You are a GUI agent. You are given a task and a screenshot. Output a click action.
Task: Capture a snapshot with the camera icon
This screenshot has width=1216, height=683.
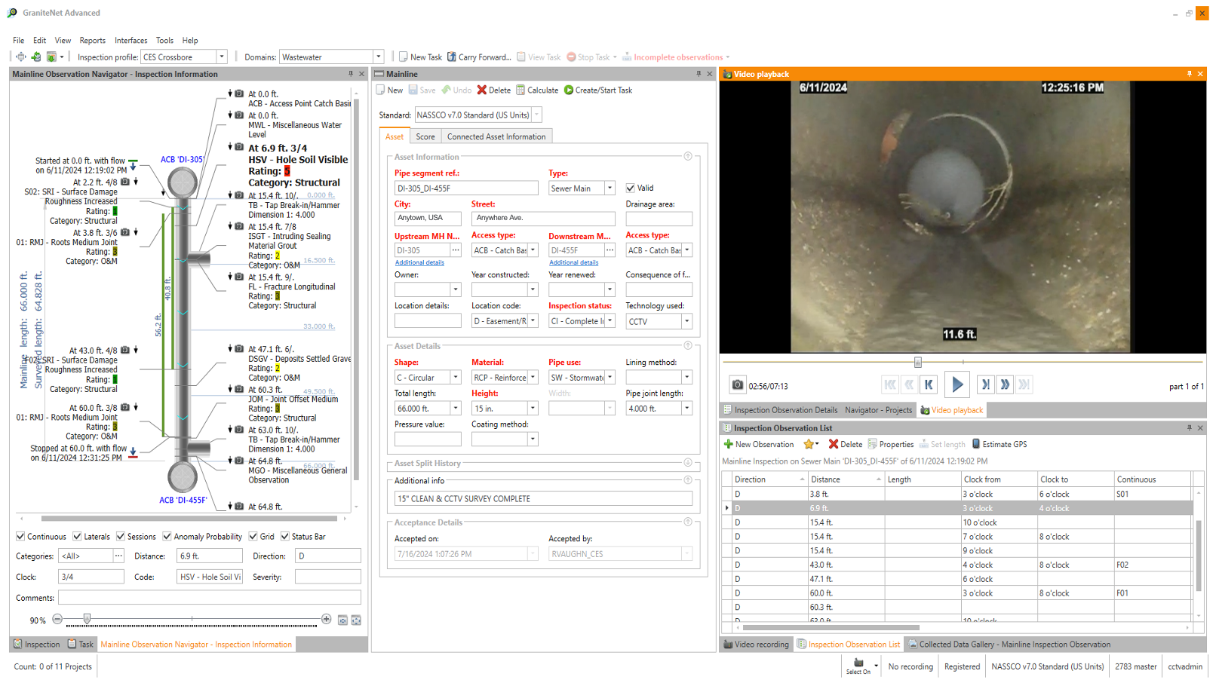click(x=737, y=385)
